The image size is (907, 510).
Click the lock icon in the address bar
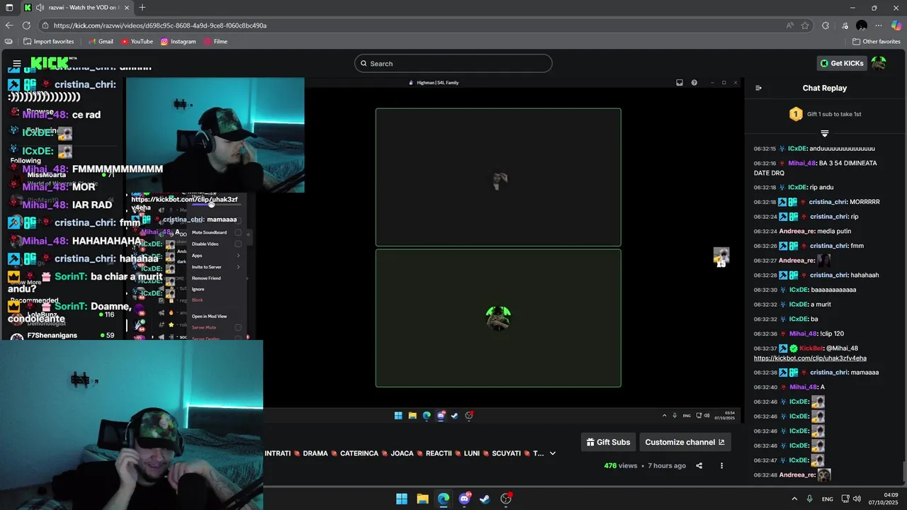pos(45,25)
